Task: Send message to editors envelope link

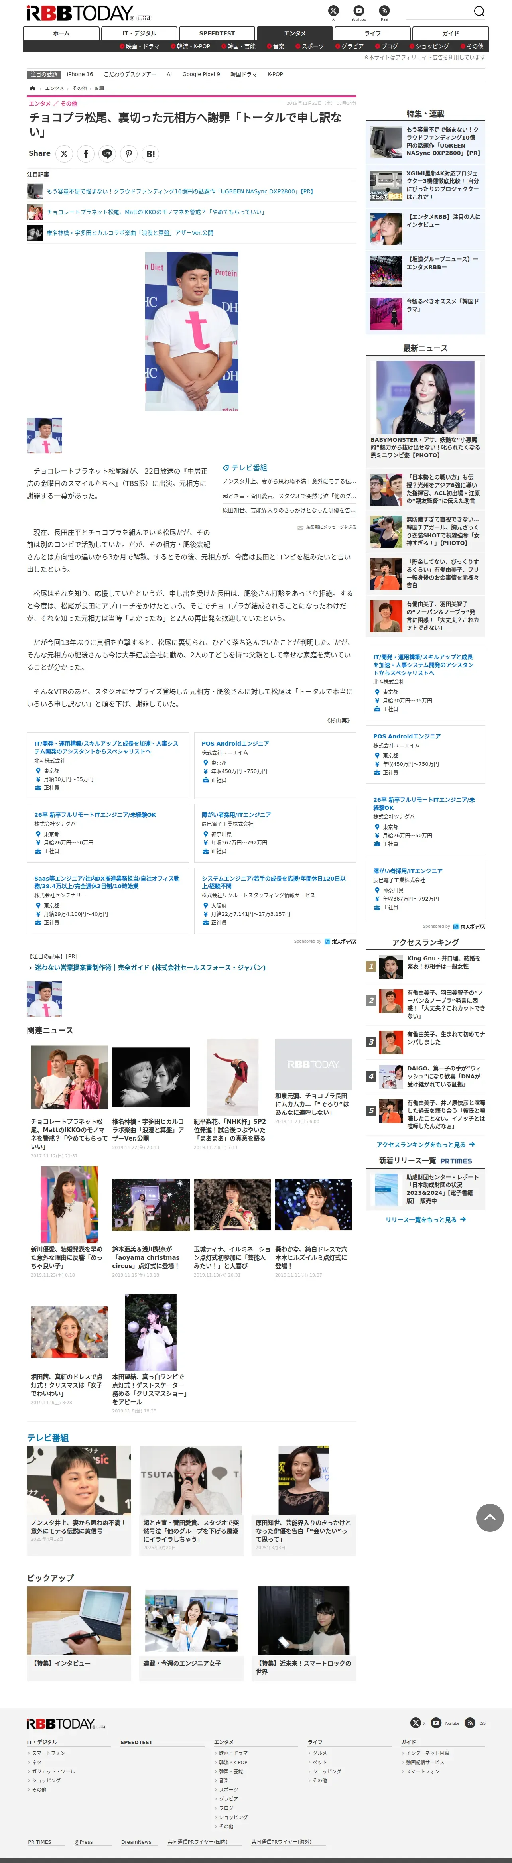Action: 327,527
